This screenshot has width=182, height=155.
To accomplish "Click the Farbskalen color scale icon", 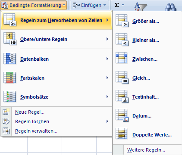I will coord(10,77).
